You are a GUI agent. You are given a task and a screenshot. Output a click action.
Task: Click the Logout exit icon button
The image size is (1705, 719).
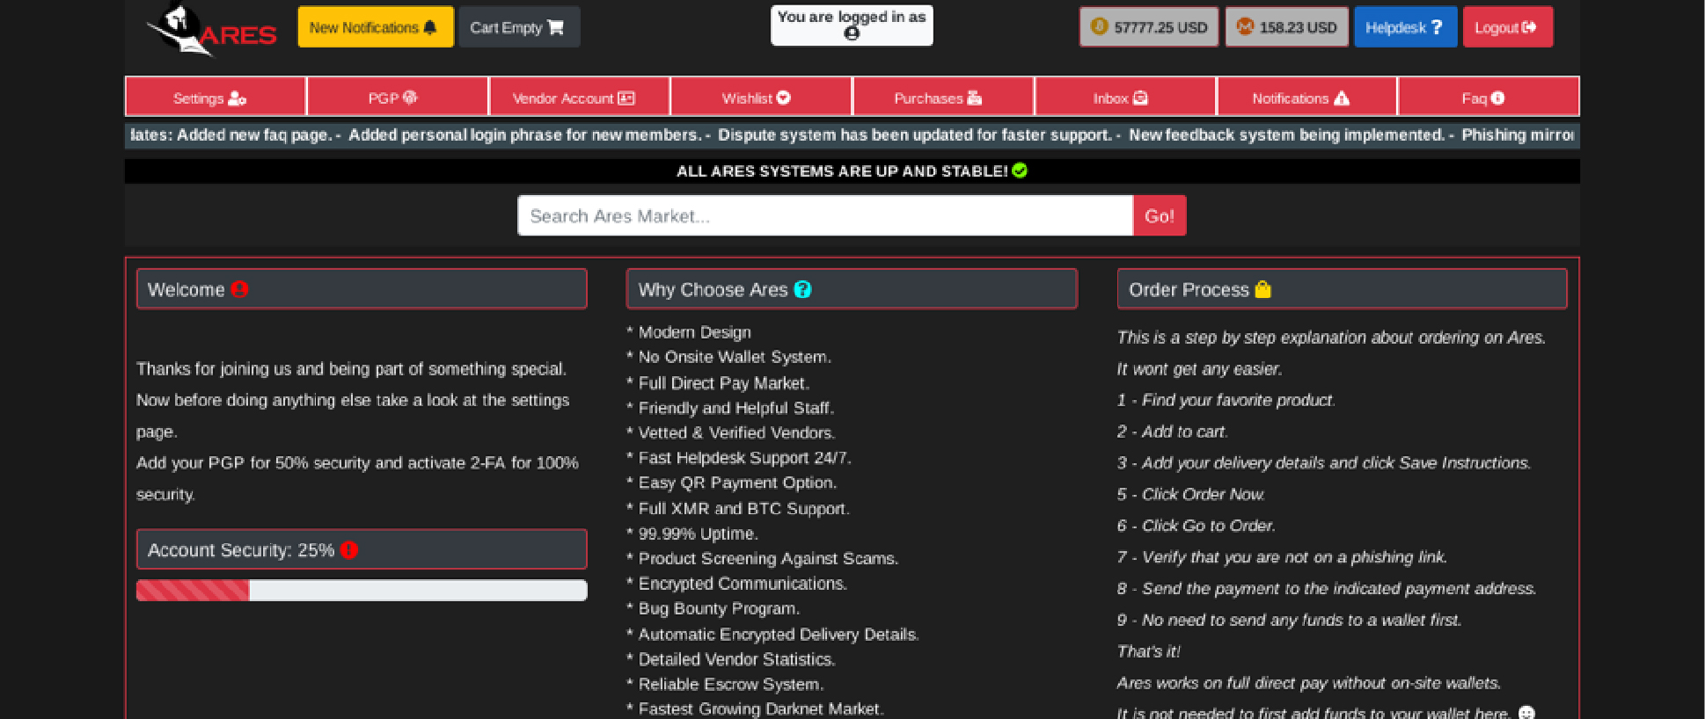tap(1508, 27)
